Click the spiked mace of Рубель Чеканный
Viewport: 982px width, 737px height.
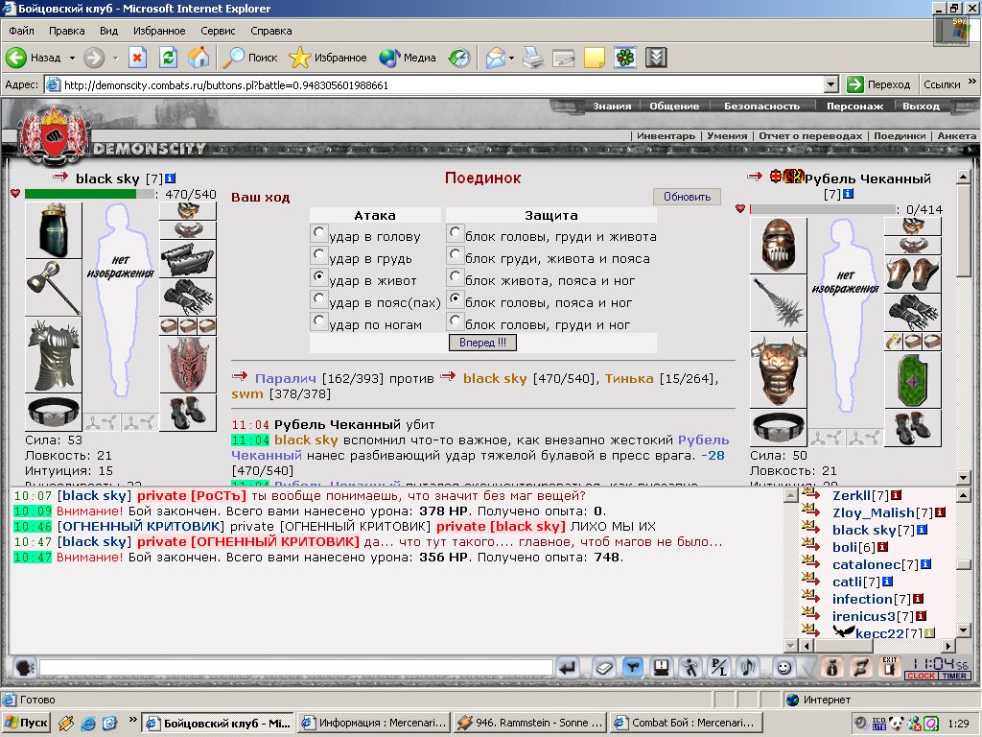(x=779, y=302)
